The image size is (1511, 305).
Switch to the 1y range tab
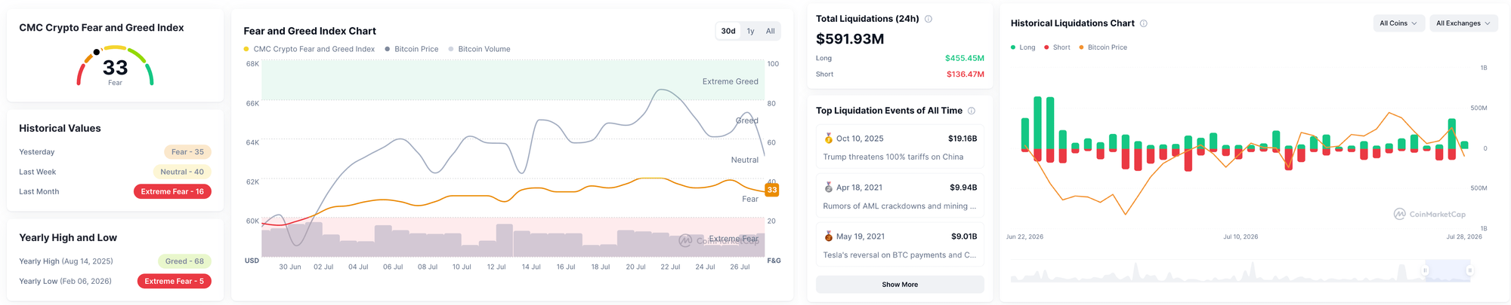(750, 31)
